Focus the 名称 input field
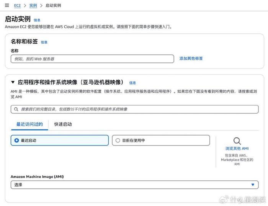The height and width of the screenshot is (206, 268). (92, 59)
